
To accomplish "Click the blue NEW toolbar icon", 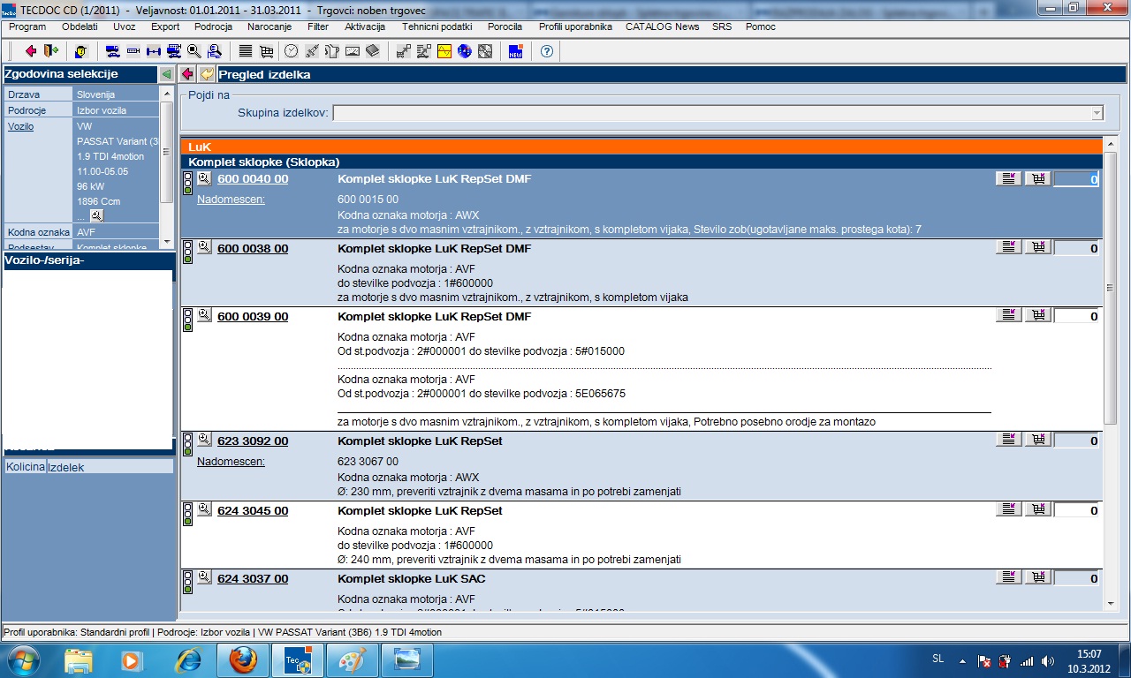I will 516,51.
